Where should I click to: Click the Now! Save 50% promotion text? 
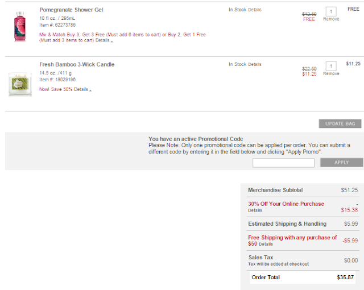(x=56, y=89)
